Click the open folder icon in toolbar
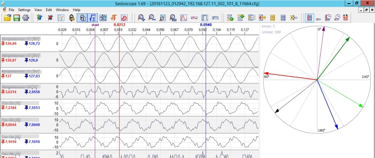Image resolution: width=375 pixels, height=158 pixels. click(x=7, y=18)
